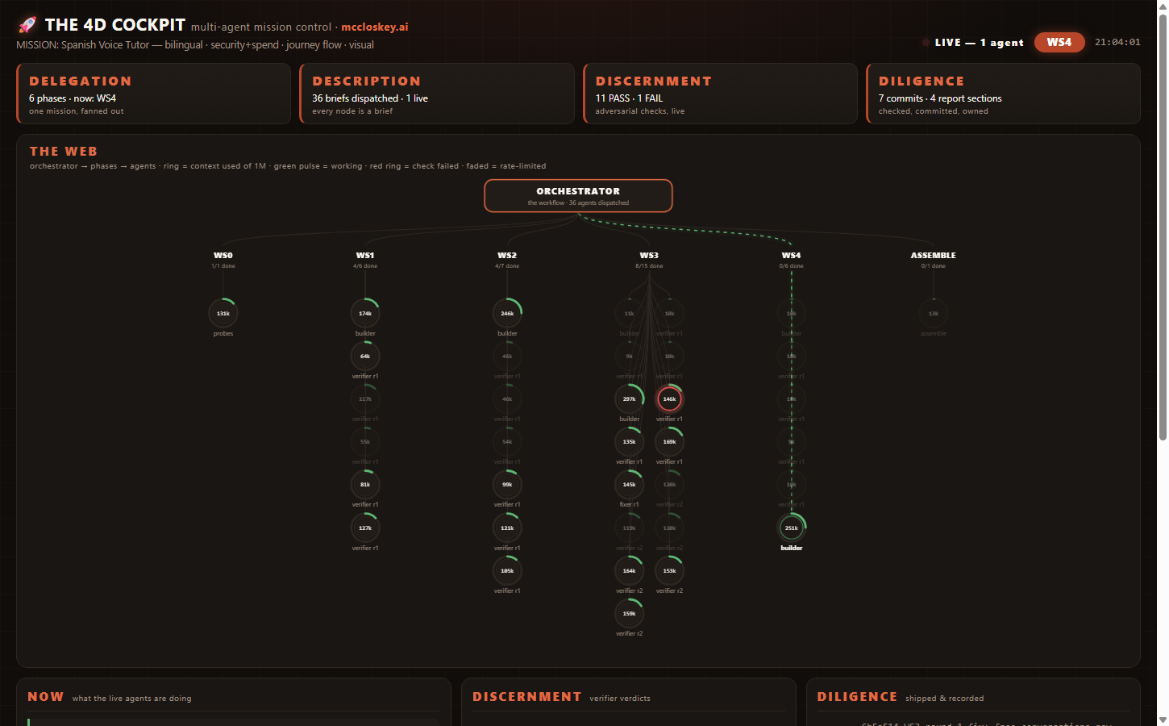Click the scrollbar down arrow
The image size is (1169, 726).
(1163, 720)
